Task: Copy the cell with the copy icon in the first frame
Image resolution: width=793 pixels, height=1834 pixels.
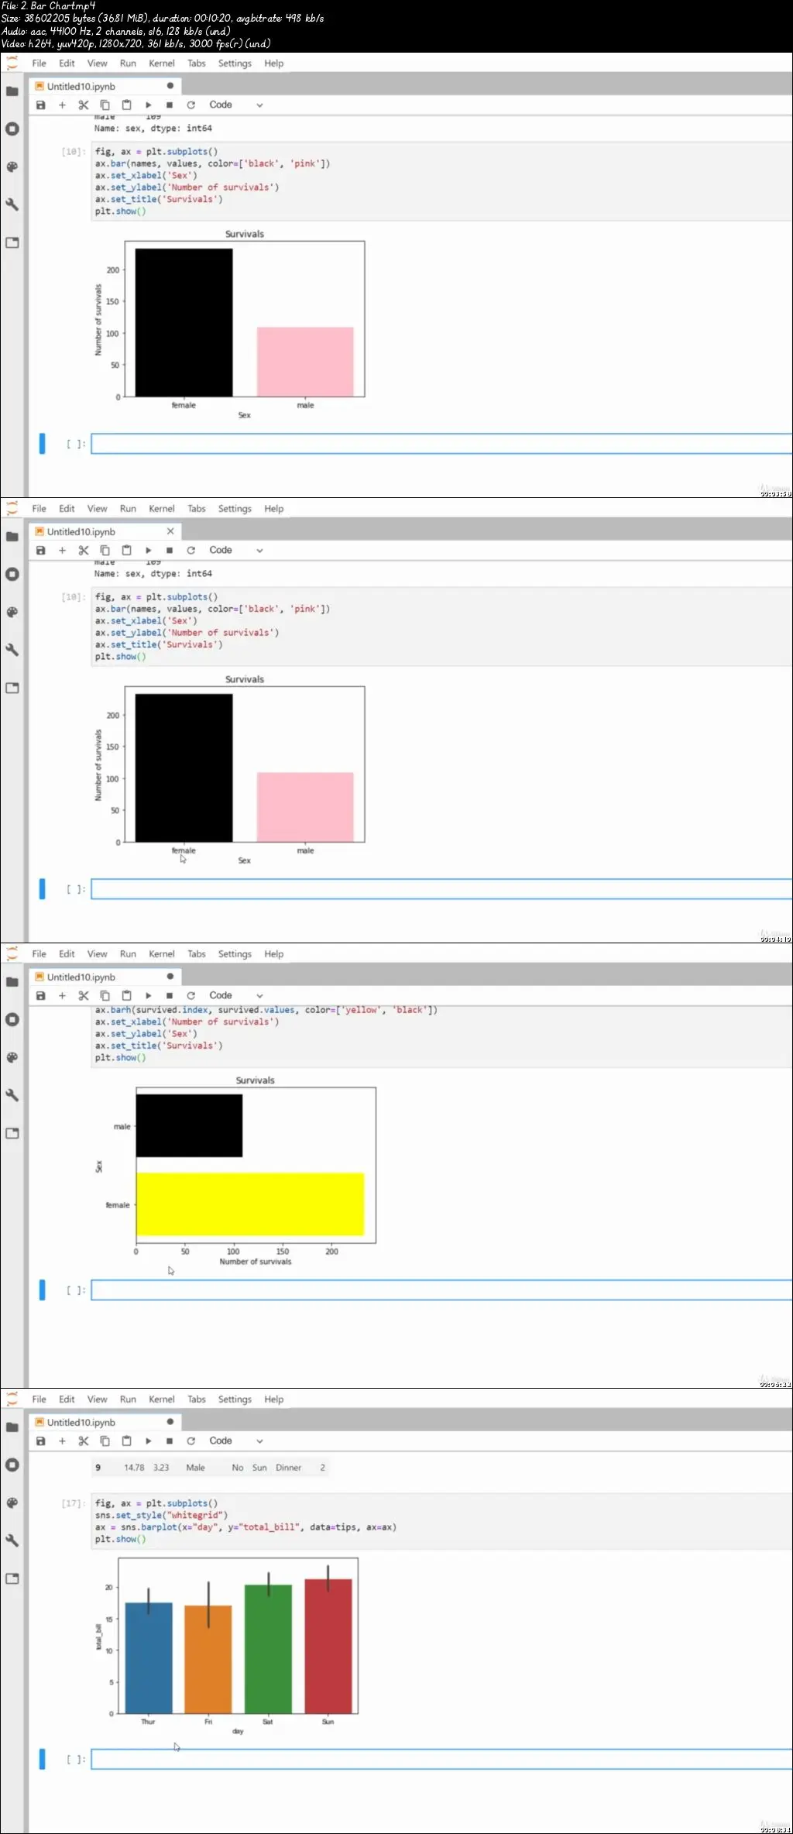Action: (x=105, y=105)
